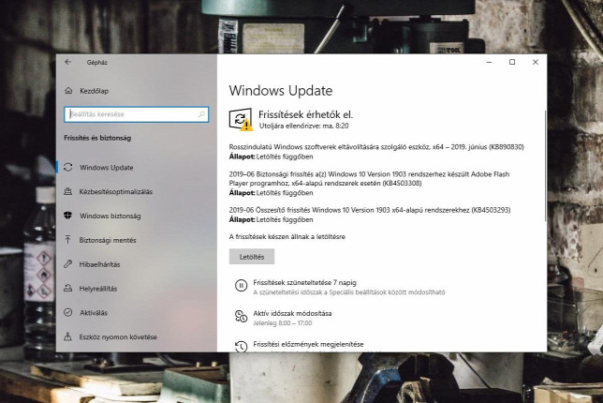Open Kézbesítésoptimalizálás icon in sidebar
Screen dimensions: 603x403
(68, 191)
